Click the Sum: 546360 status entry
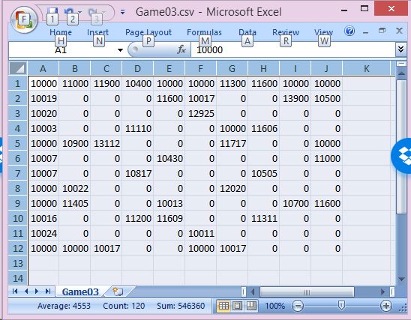 (x=181, y=306)
